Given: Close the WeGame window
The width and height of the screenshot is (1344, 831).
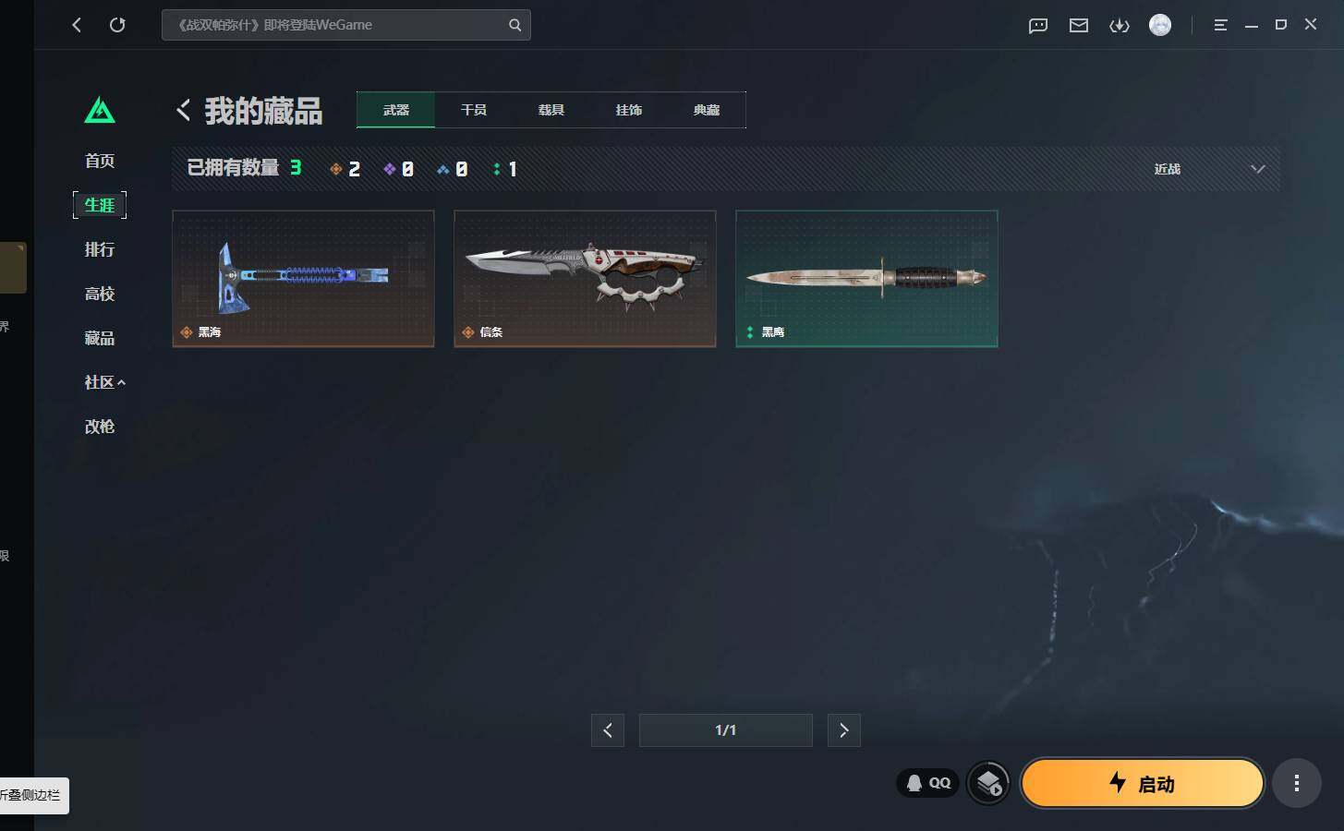Looking at the screenshot, I should 1311,25.
